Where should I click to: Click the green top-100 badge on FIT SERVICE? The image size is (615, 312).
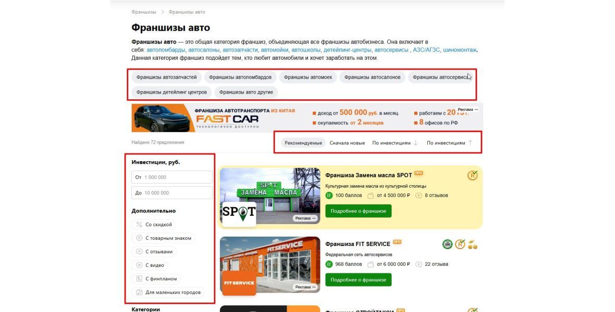(448, 244)
